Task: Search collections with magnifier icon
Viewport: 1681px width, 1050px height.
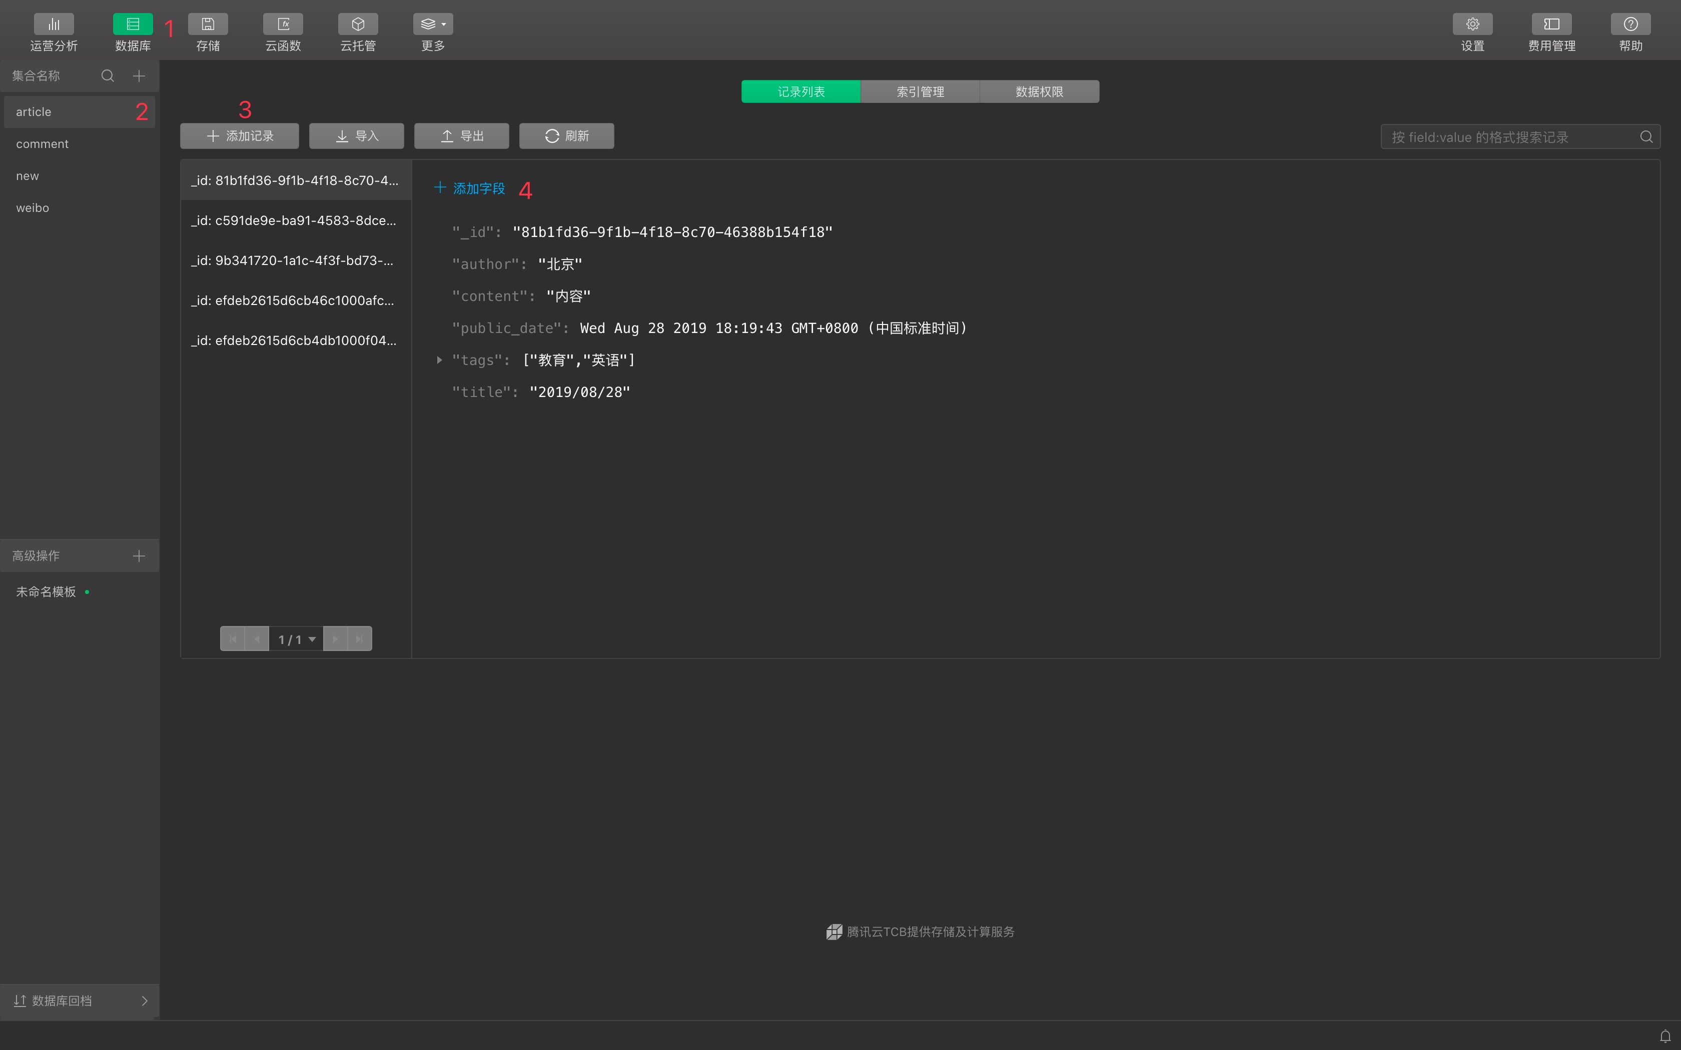Action: pos(108,75)
